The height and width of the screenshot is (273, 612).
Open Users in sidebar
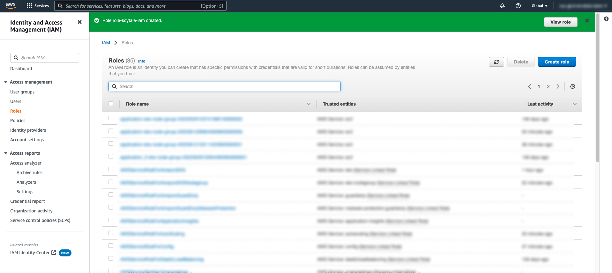pos(16,101)
